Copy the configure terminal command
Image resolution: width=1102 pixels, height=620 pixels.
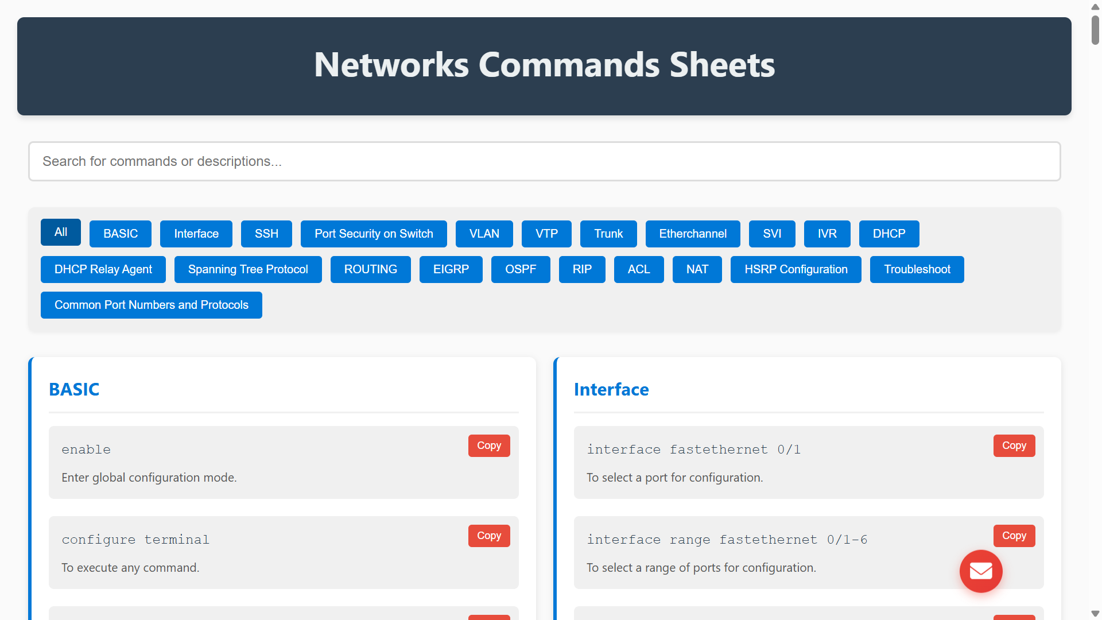[x=488, y=536]
